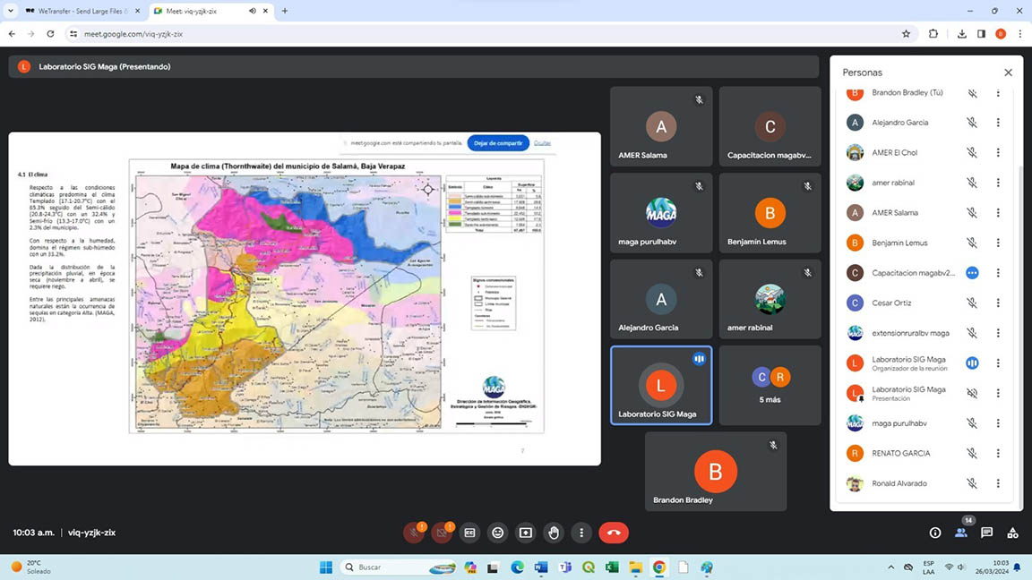Toggle the disabled camera button

coord(442,533)
